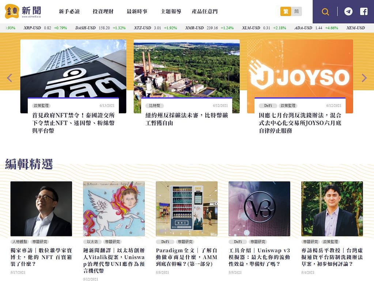Click DeFi tag on the JOYSO article
This screenshot has height=284, width=374.
pos(268,106)
